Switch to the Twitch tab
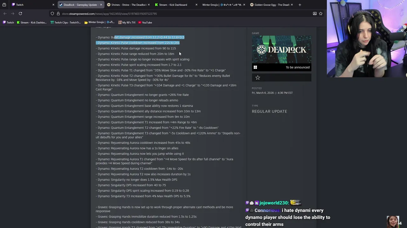The width and height of the screenshot is (407, 228). [32, 5]
